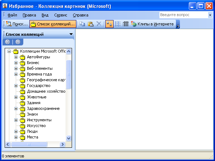
Task: Toggle the Список коллекций… toolbar button
Action: point(53,24)
